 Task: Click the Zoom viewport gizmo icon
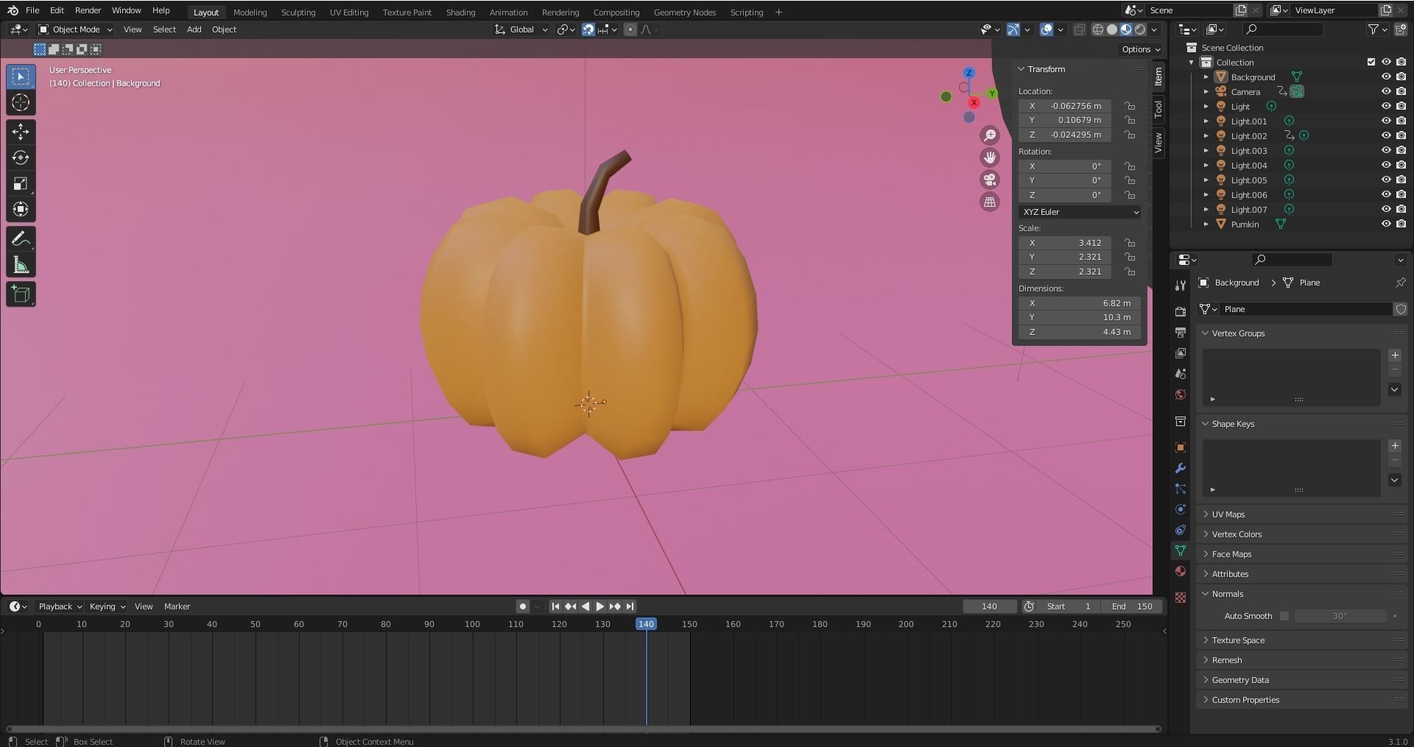point(990,135)
